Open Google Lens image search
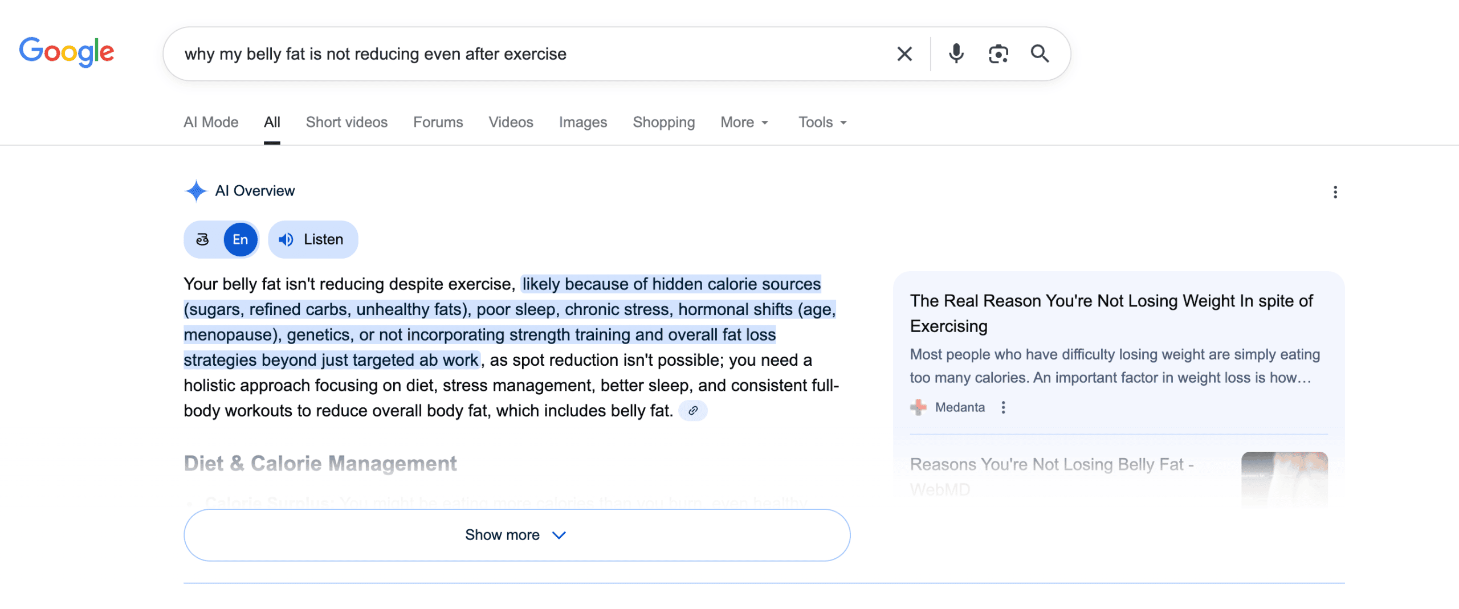The width and height of the screenshot is (1459, 609). coord(997,54)
